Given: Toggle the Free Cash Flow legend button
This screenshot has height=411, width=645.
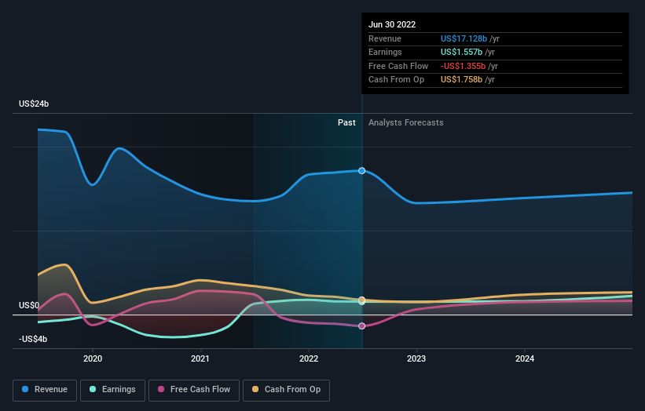Looking at the screenshot, I should point(194,390).
